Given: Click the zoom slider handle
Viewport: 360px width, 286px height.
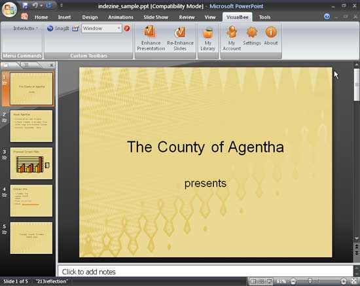Looking at the screenshot, I should pos(310,281).
